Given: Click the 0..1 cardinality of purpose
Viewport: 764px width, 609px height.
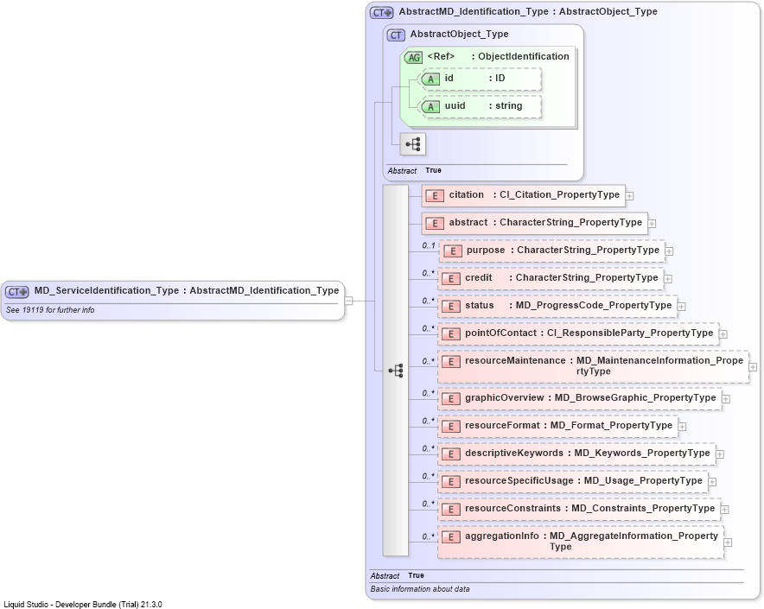Looking at the screenshot, I should click(429, 245).
